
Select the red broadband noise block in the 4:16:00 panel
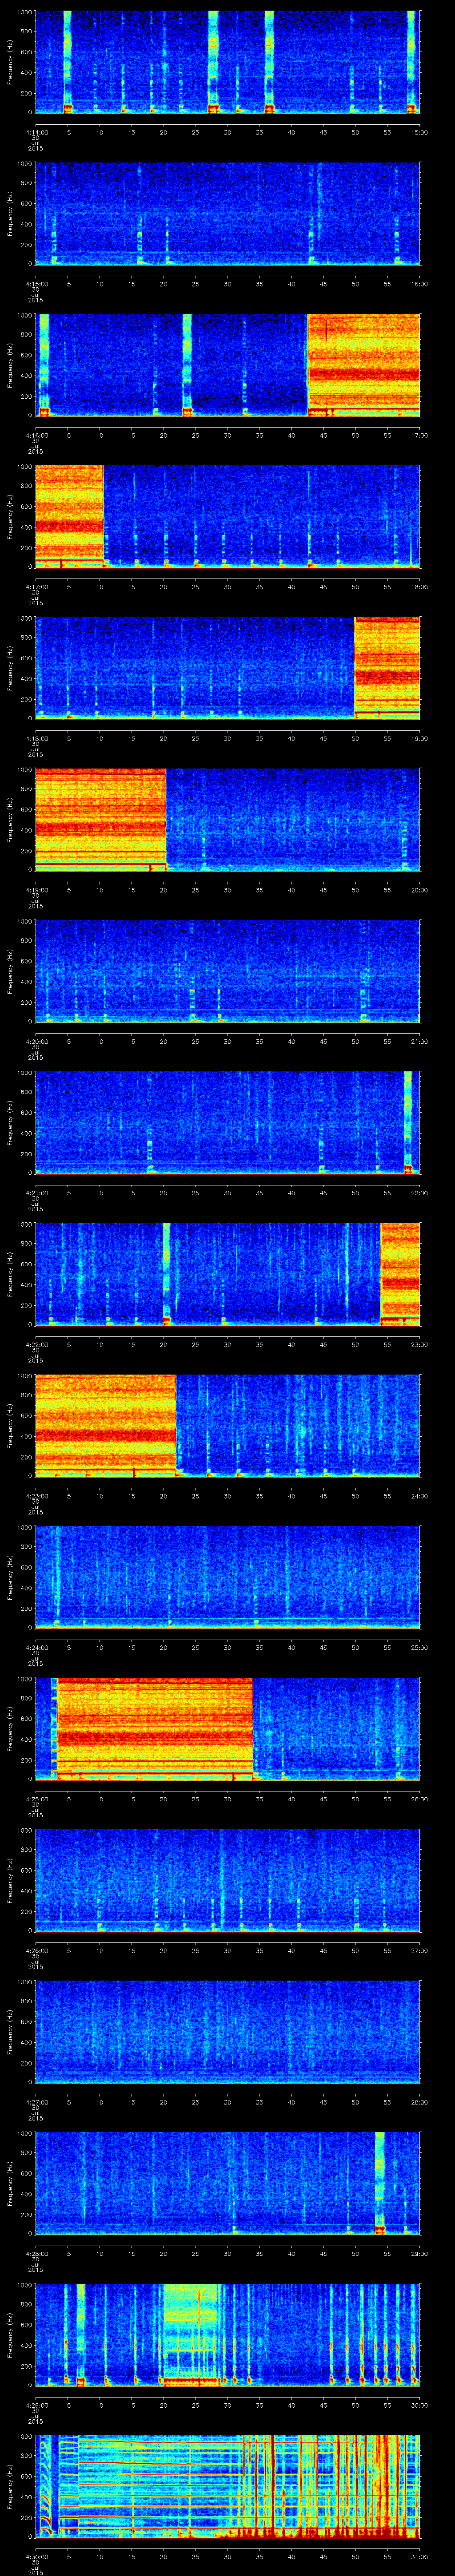(364, 365)
